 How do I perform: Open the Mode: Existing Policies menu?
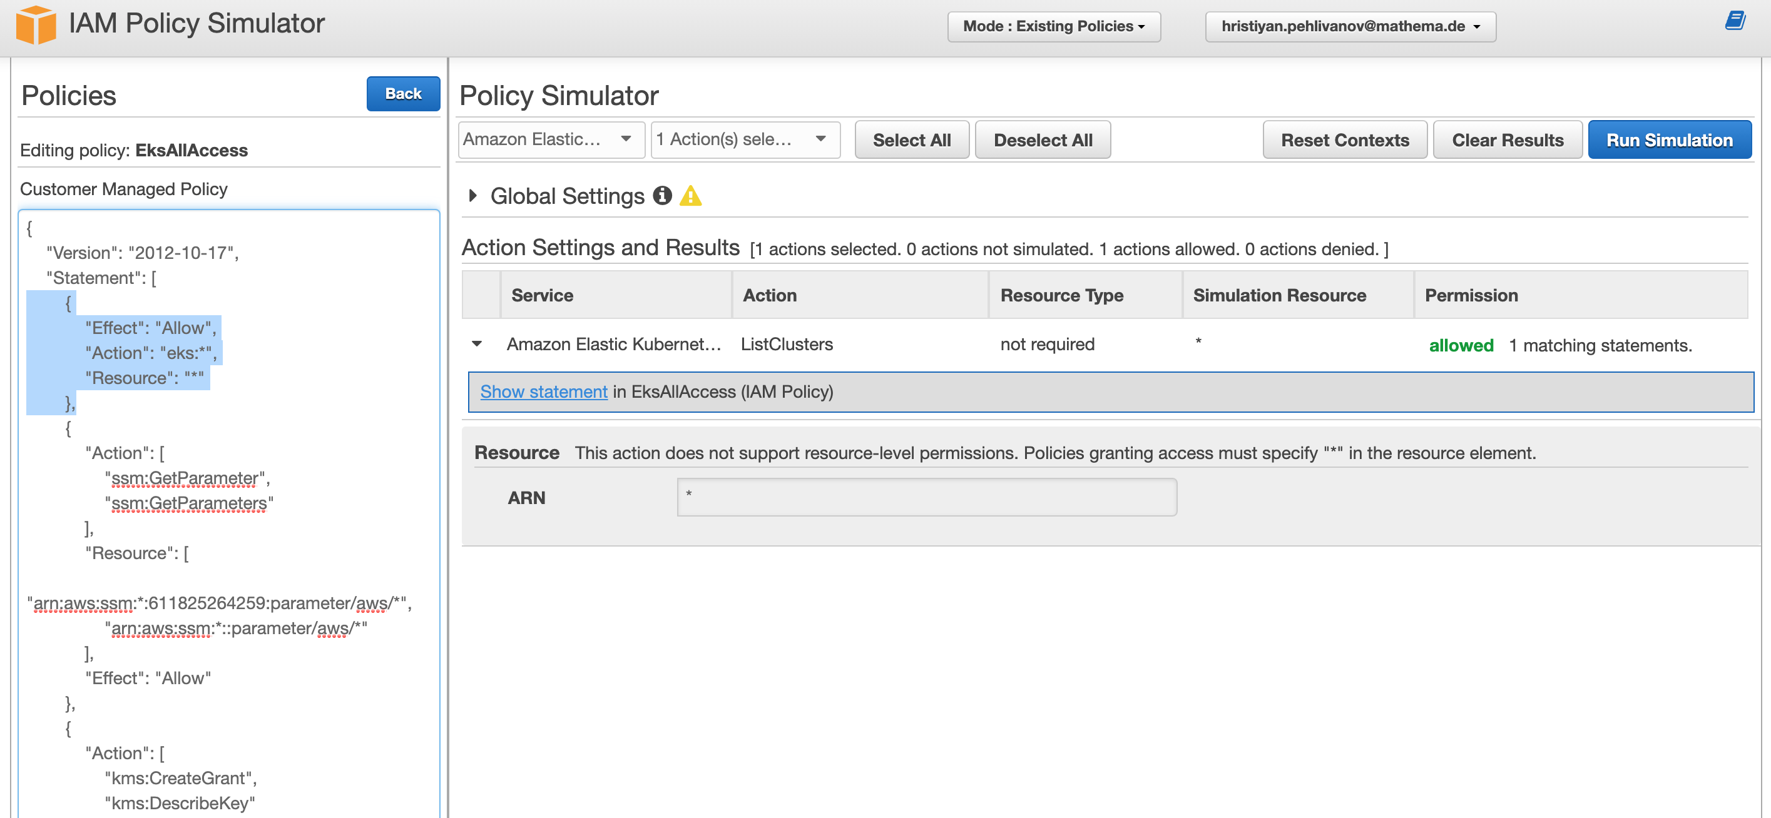[x=1053, y=27]
